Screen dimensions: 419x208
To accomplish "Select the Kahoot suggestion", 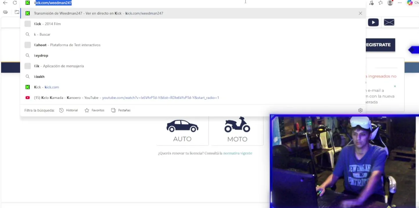I will click(193, 45).
